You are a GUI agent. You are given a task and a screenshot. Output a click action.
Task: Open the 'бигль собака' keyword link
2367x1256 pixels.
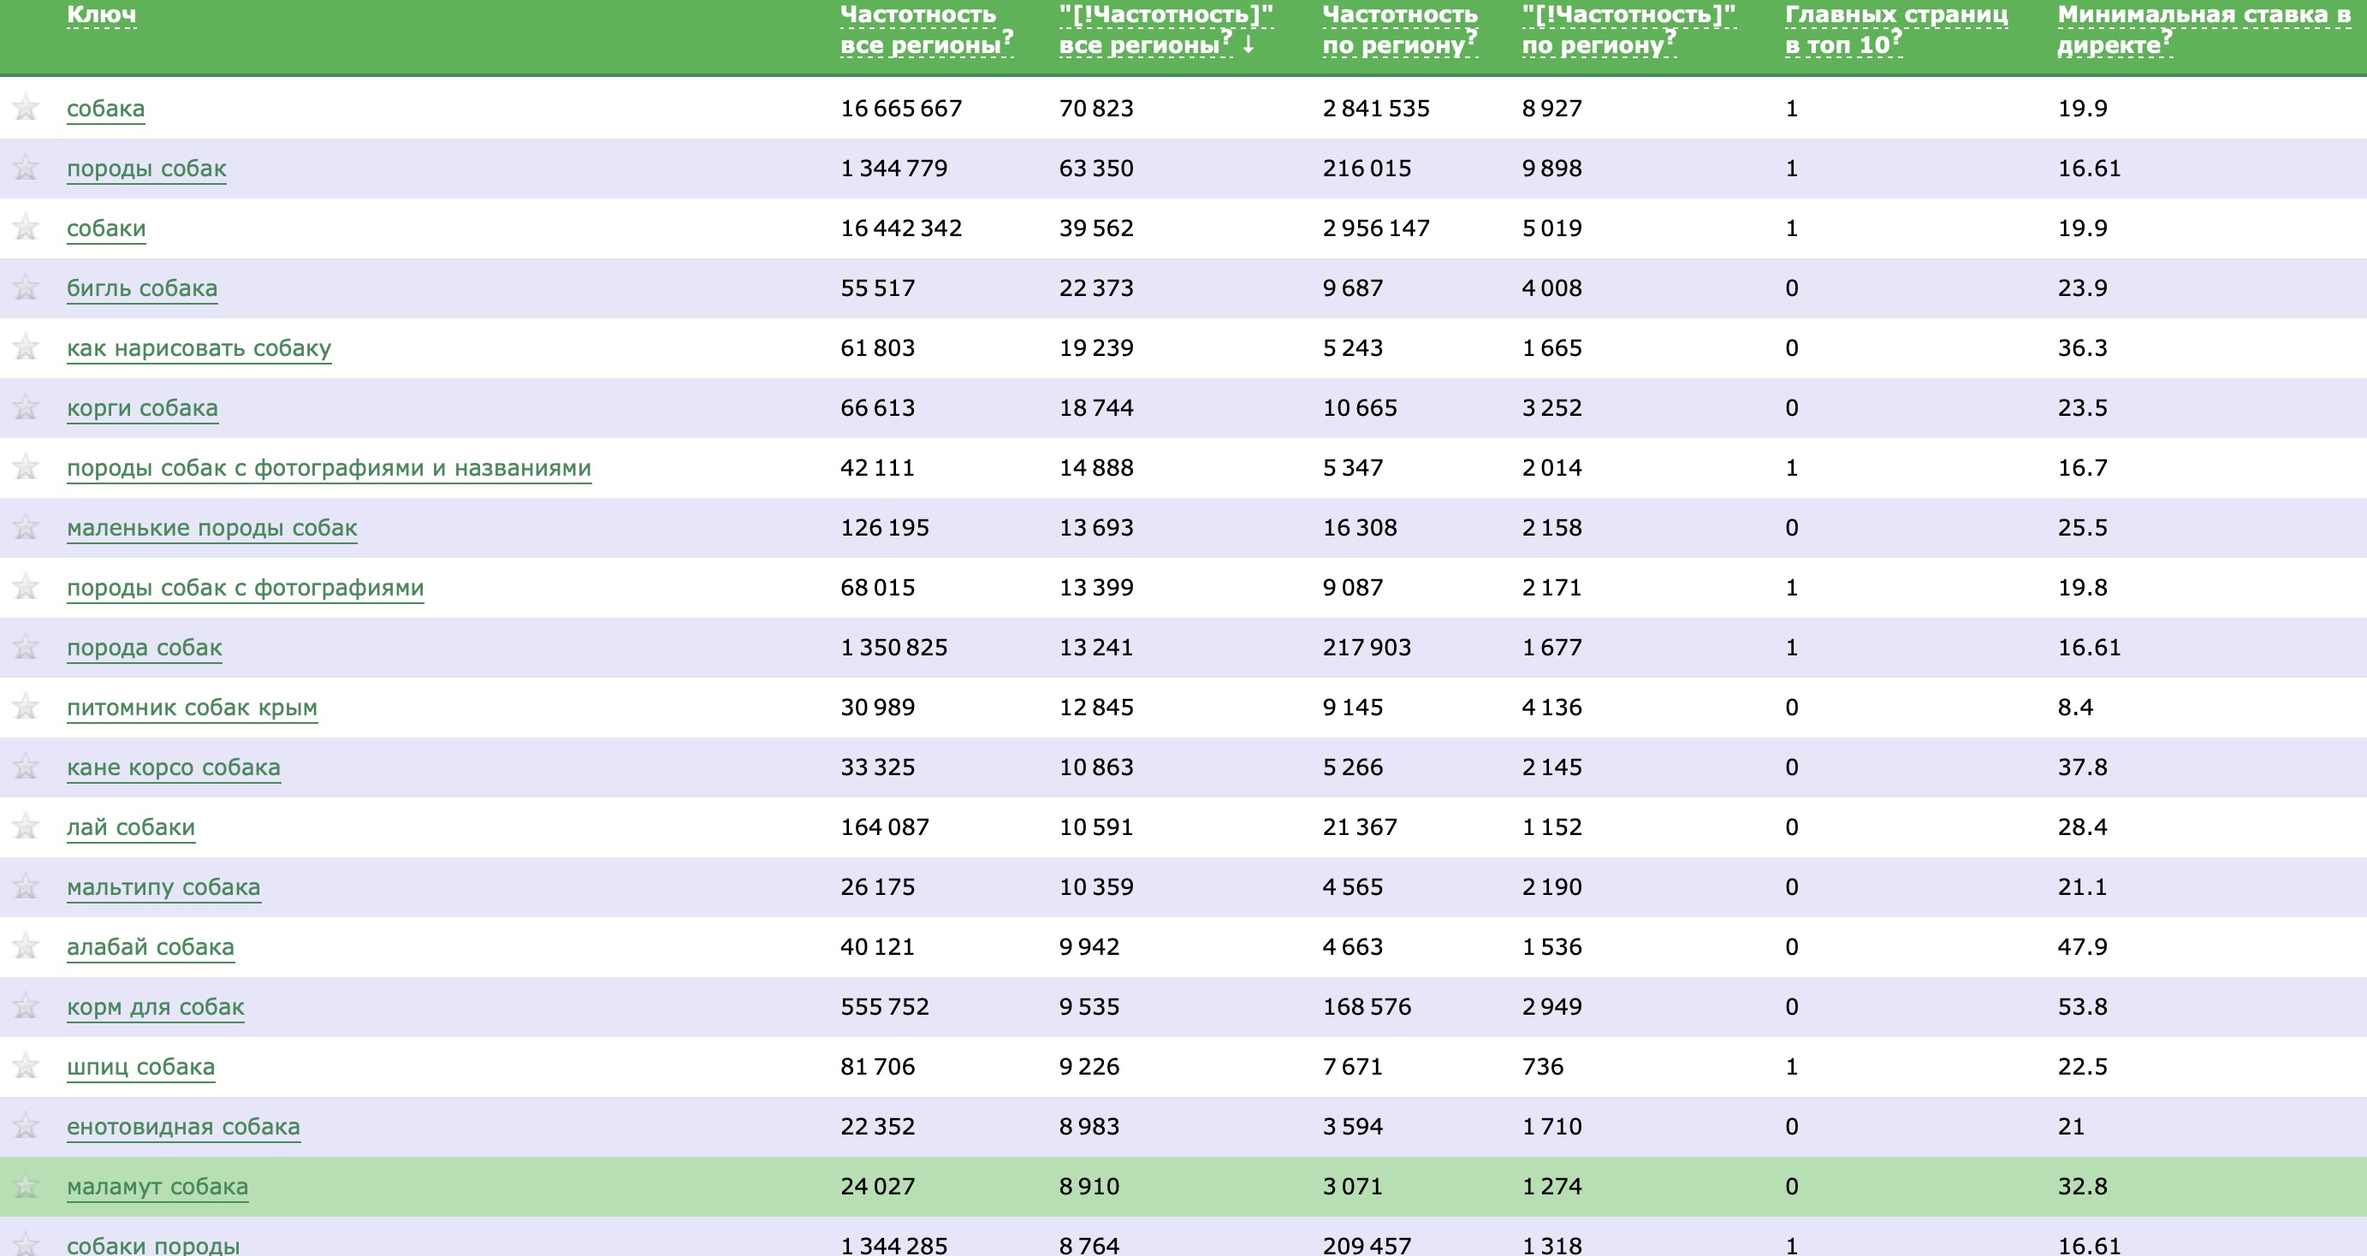141,288
